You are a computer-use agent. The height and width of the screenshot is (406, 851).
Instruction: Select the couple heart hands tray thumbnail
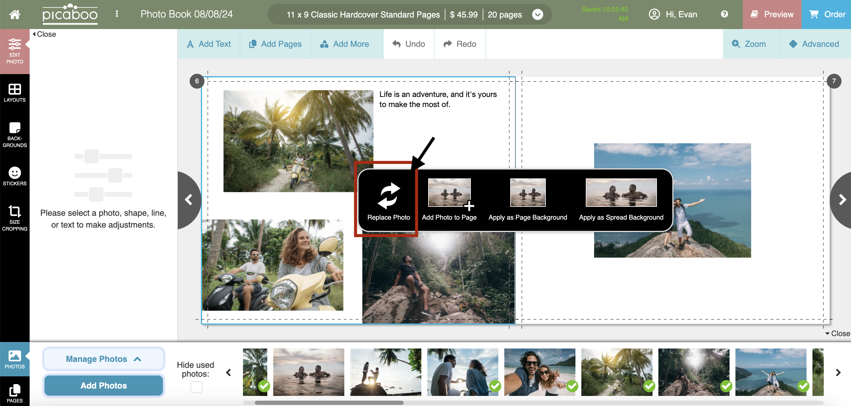coord(463,372)
